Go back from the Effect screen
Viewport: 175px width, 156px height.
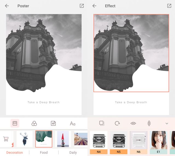[x=94, y=6]
